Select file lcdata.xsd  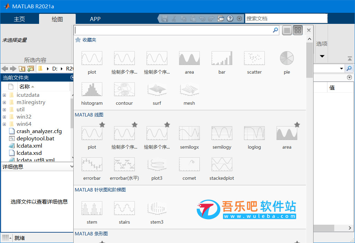pos(29,153)
